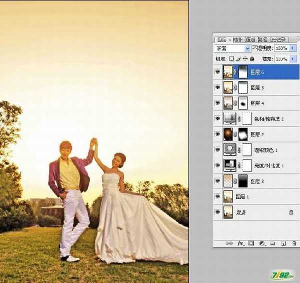Hide the 背景 background layer
Viewport: 300px width, 283px height.
217,212
